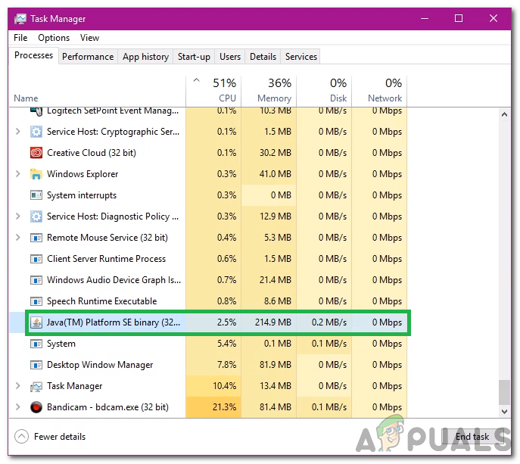Screen dimensions: 520x464
Task: Click the Desktop Window Manager icon
Action: pos(36,365)
